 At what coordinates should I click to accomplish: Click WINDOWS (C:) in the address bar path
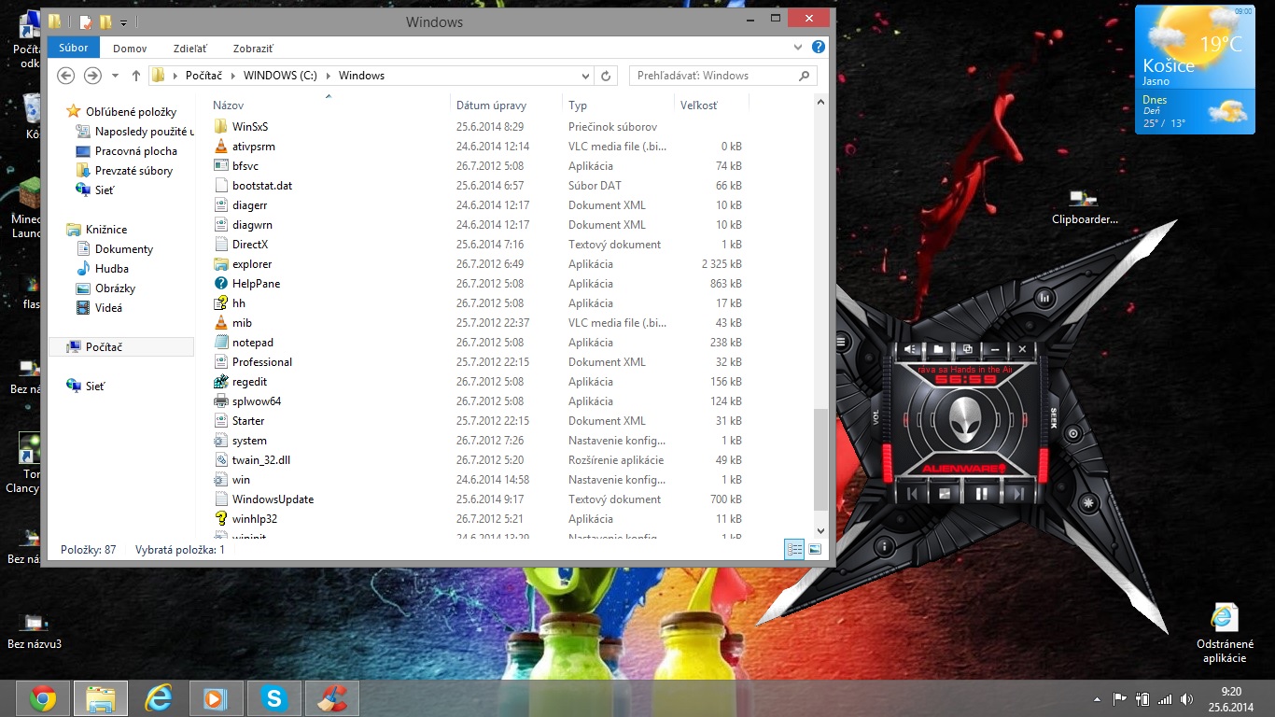pyautogui.click(x=281, y=76)
